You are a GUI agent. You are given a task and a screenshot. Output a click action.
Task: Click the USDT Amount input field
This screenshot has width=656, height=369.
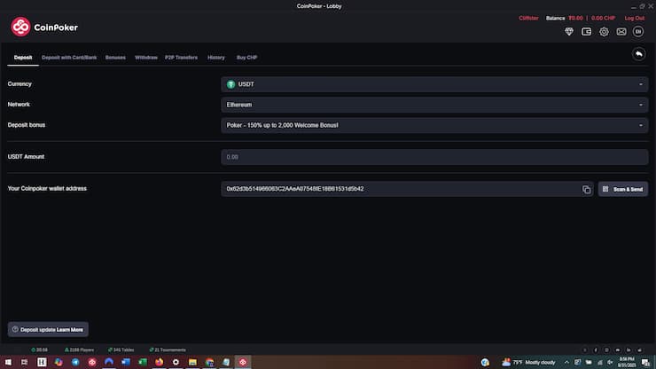434,157
